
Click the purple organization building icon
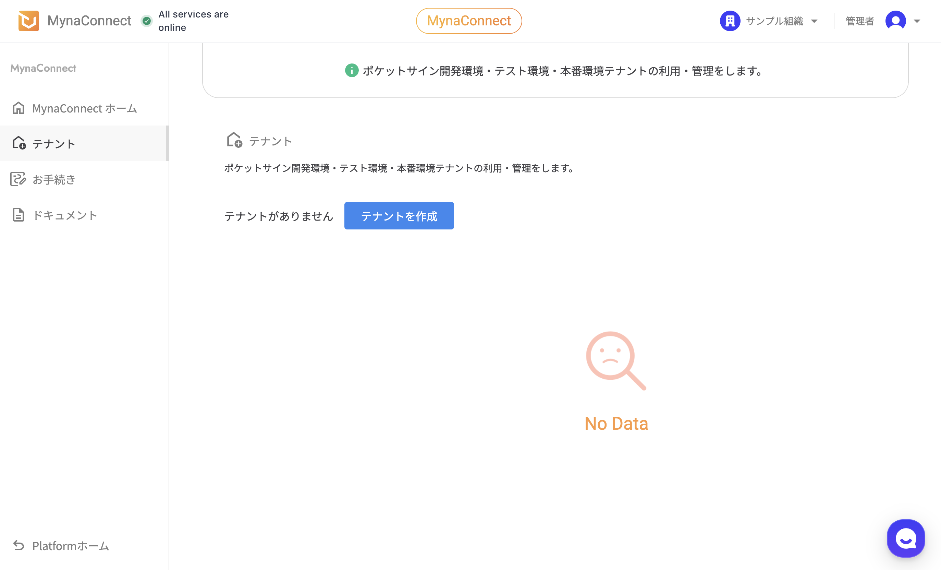[x=730, y=21]
